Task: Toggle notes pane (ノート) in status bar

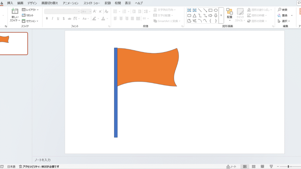Action: (231, 167)
